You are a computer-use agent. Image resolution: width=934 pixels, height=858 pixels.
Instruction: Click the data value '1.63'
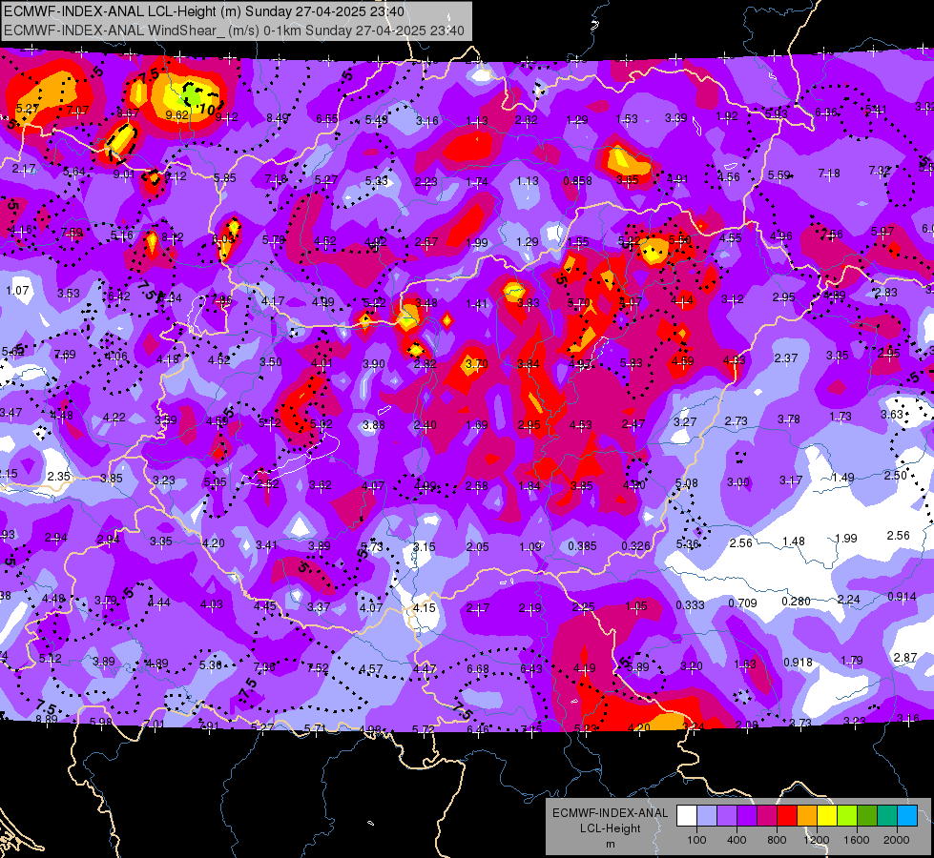pos(744,664)
